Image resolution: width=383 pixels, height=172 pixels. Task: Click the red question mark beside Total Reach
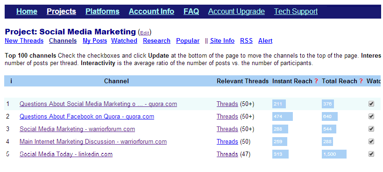click(x=361, y=81)
